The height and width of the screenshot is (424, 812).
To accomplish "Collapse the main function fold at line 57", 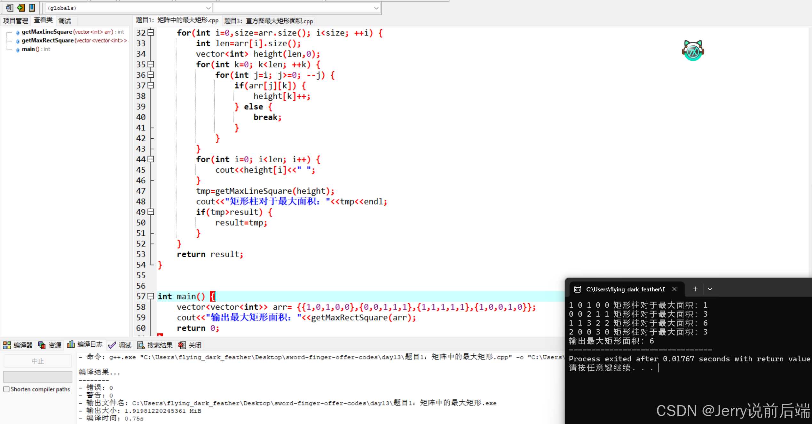I will 151,296.
